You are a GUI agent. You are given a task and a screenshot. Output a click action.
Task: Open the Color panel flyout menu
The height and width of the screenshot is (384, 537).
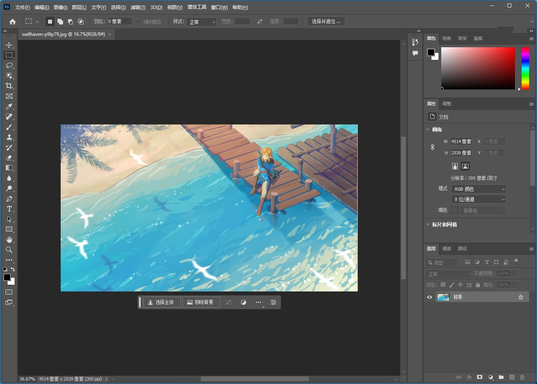(x=531, y=39)
